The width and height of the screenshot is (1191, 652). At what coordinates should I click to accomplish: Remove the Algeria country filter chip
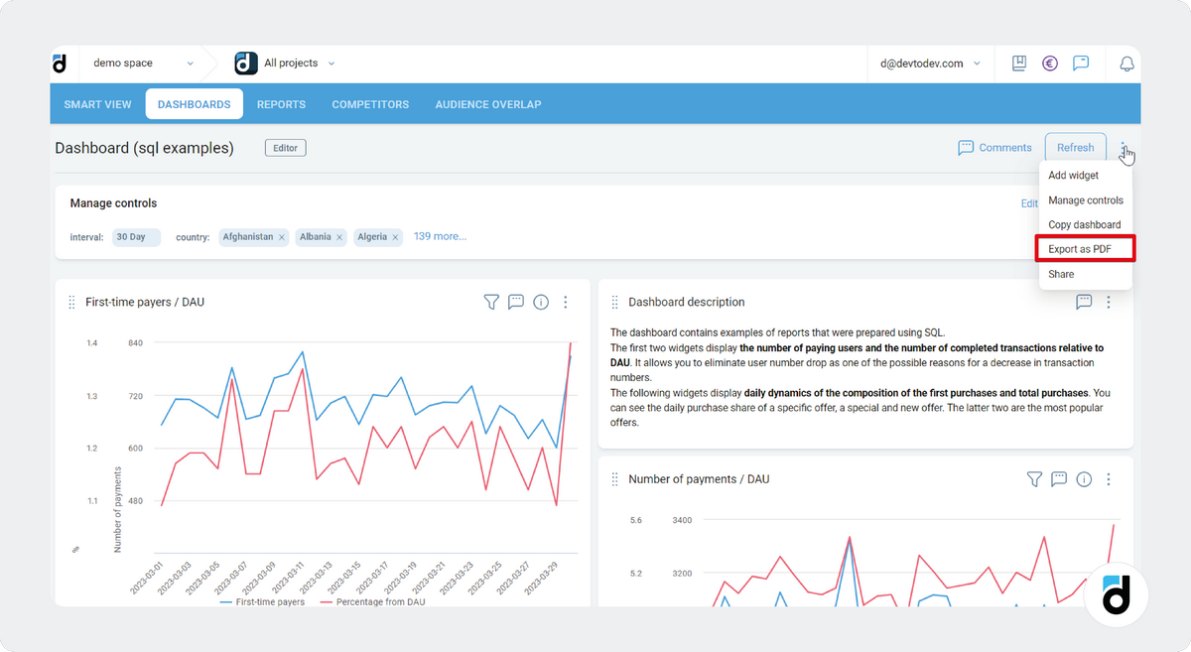coord(397,236)
